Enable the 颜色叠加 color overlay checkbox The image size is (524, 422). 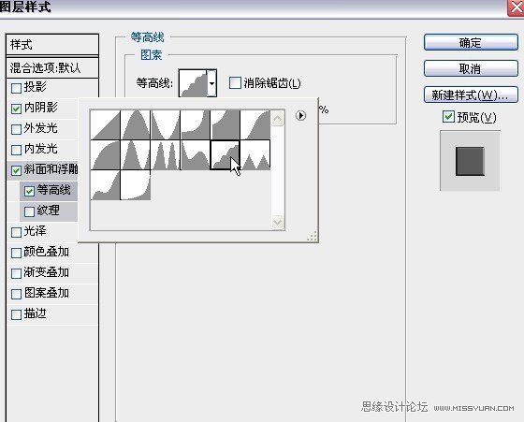coord(16,253)
